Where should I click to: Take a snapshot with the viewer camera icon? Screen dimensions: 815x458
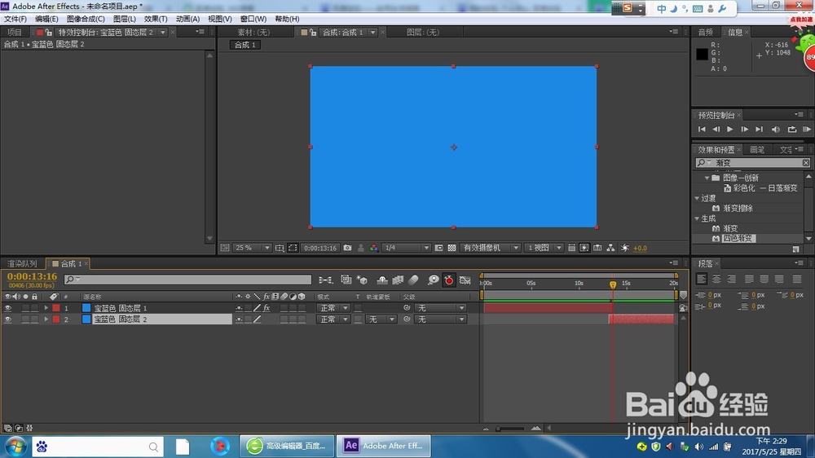347,248
